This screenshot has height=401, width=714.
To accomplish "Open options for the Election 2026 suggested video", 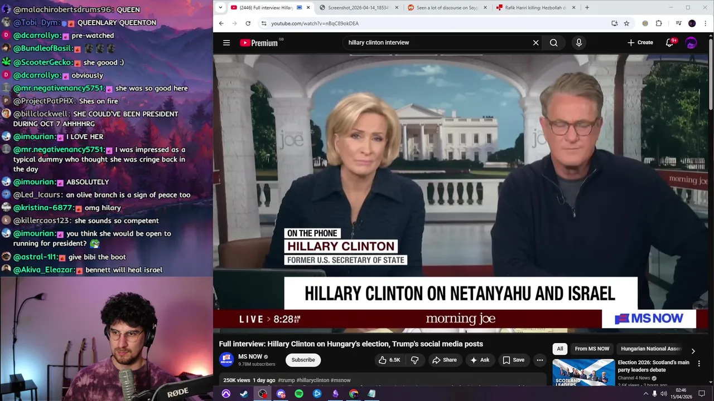I will click(x=699, y=363).
